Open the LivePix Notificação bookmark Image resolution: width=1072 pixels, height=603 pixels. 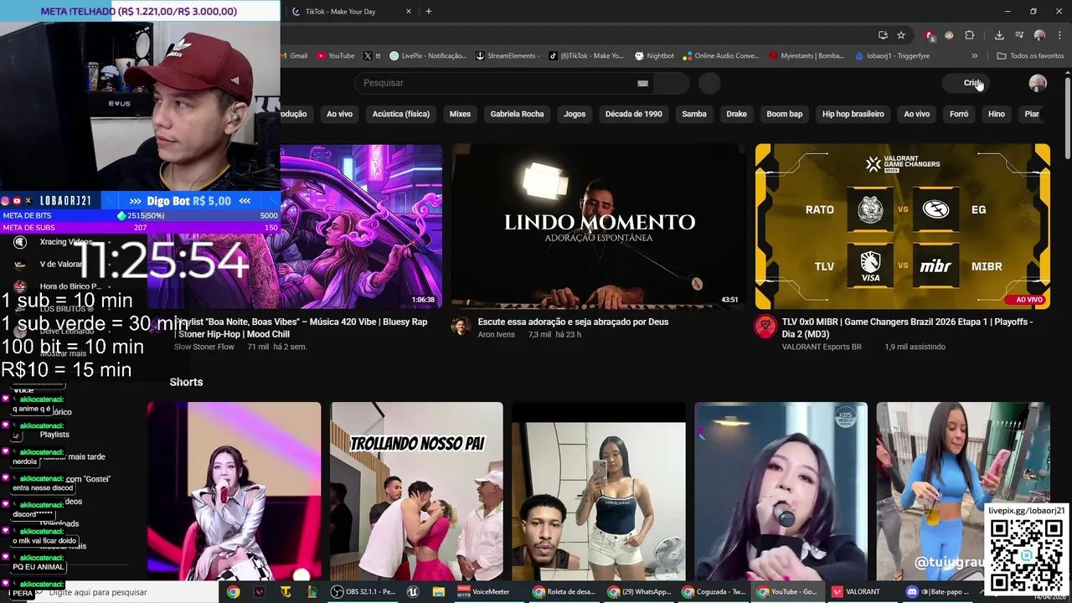[428, 56]
